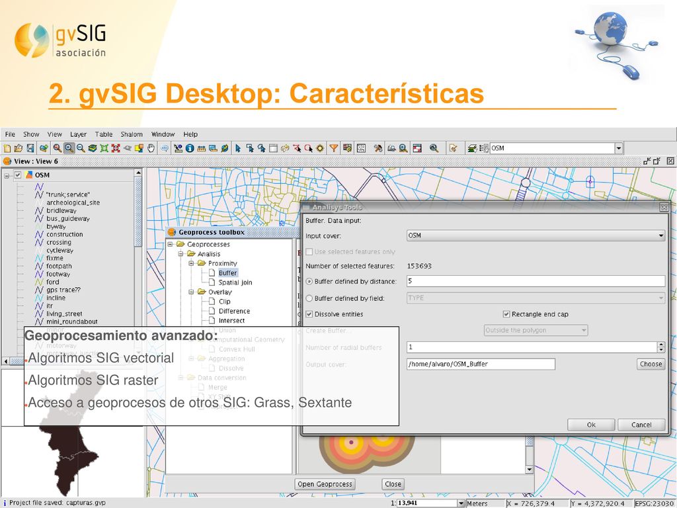Open the Help menu

click(190, 134)
